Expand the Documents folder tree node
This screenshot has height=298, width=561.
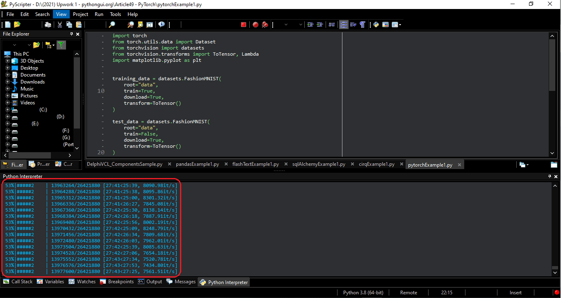8,75
